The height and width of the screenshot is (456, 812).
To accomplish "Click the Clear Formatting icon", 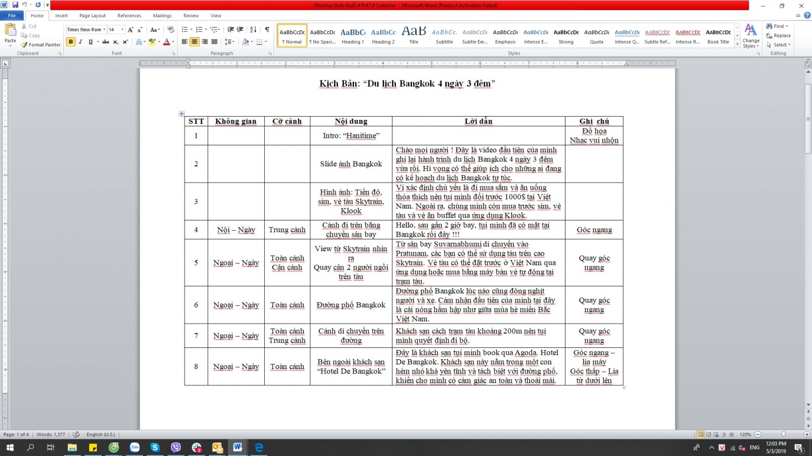I will point(171,30).
